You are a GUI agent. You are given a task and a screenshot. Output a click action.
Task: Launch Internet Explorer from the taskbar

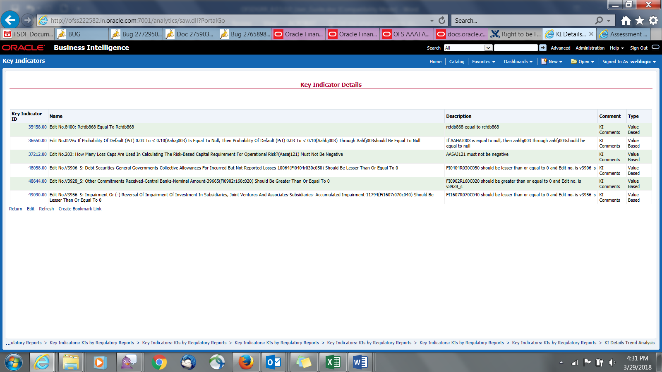(42, 362)
